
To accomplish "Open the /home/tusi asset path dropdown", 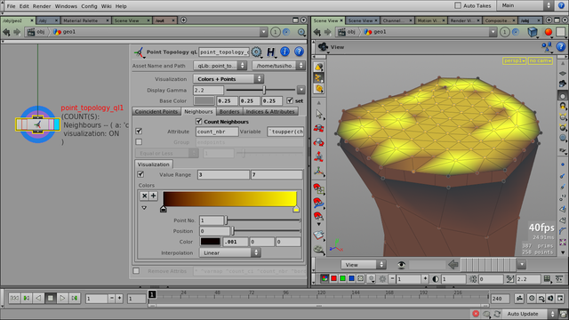I will 278,66.
